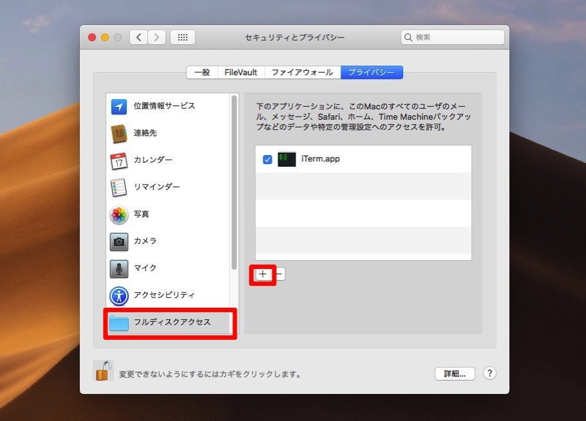
Task: Click the Location Services arrow icon
Action: click(x=119, y=107)
